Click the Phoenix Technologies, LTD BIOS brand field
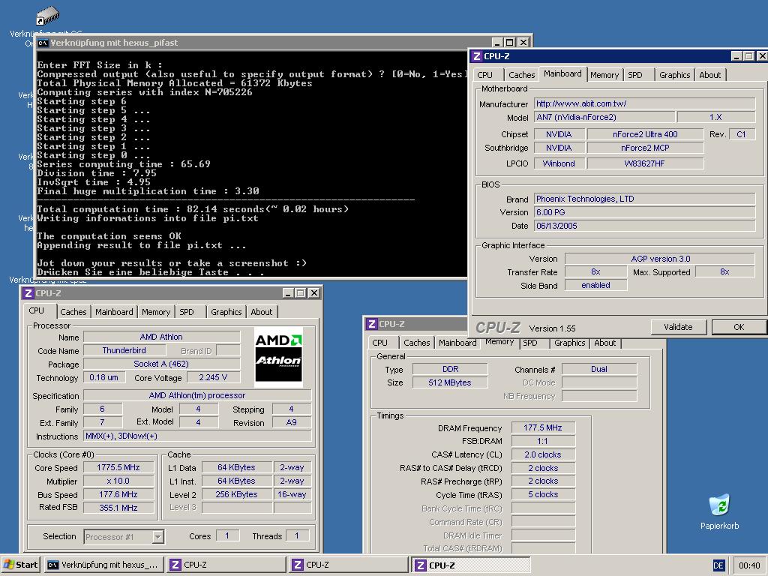Screen dimensions: 768x576 644,199
